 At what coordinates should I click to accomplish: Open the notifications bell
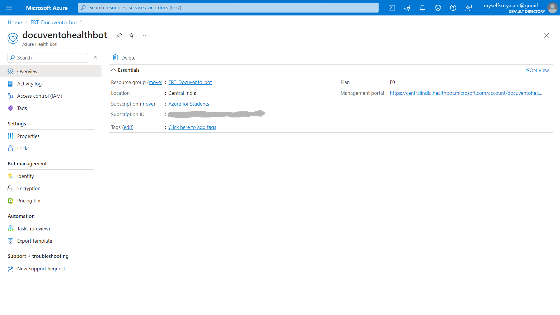(422, 8)
